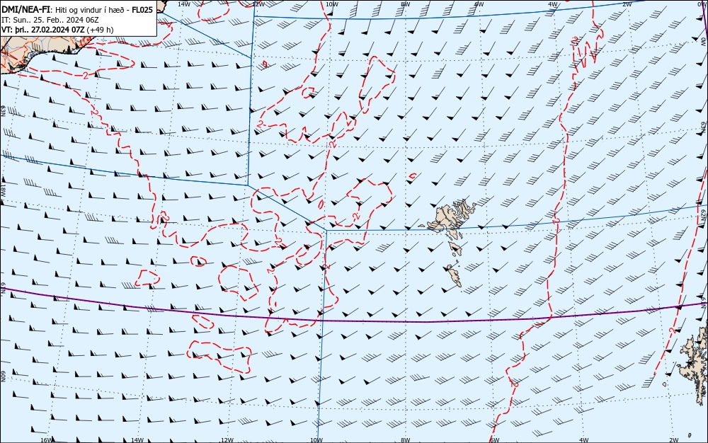Click the '14W' longitude label on top axis
708x443 pixels.
tap(184, 4)
